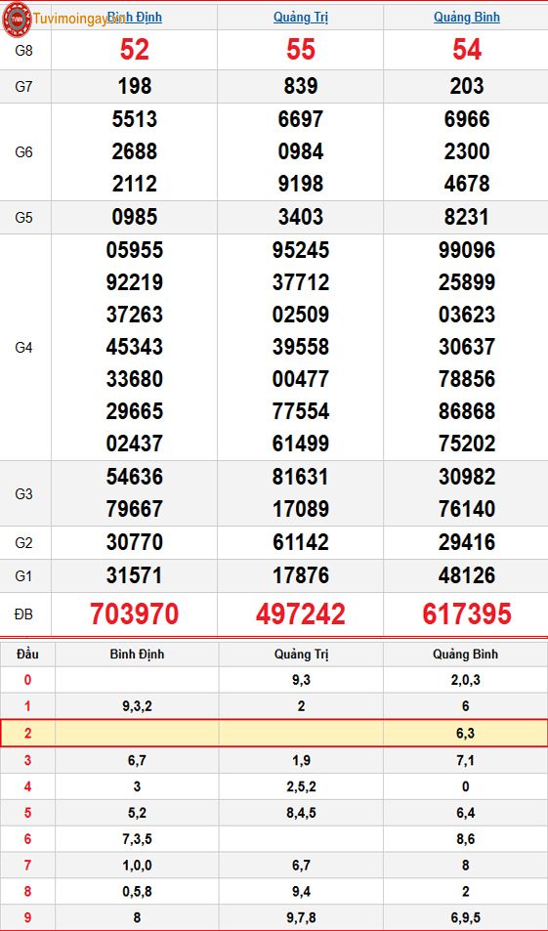Viewport: 548px width, 931px height.
Task: Click G3 number 17089
Action: click(301, 509)
